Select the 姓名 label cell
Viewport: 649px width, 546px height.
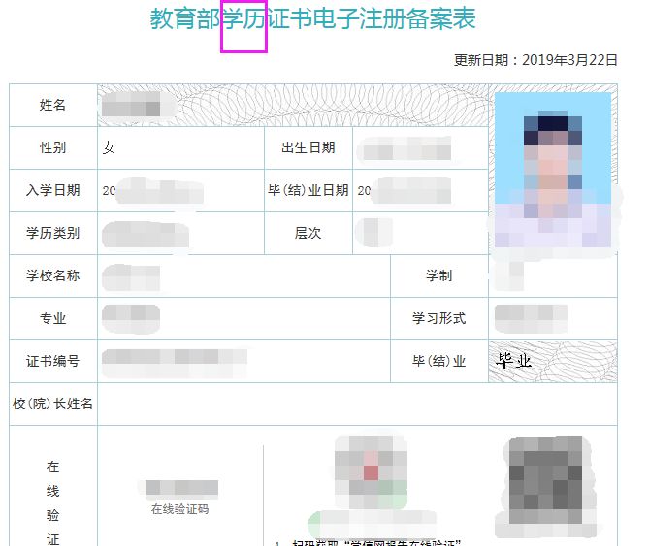point(53,105)
